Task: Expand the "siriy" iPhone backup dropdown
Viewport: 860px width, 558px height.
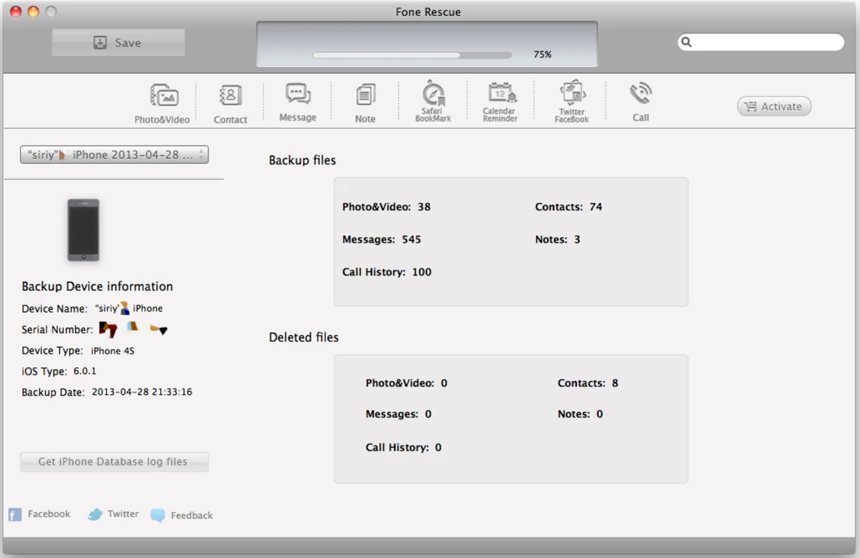Action: click(114, 155)
